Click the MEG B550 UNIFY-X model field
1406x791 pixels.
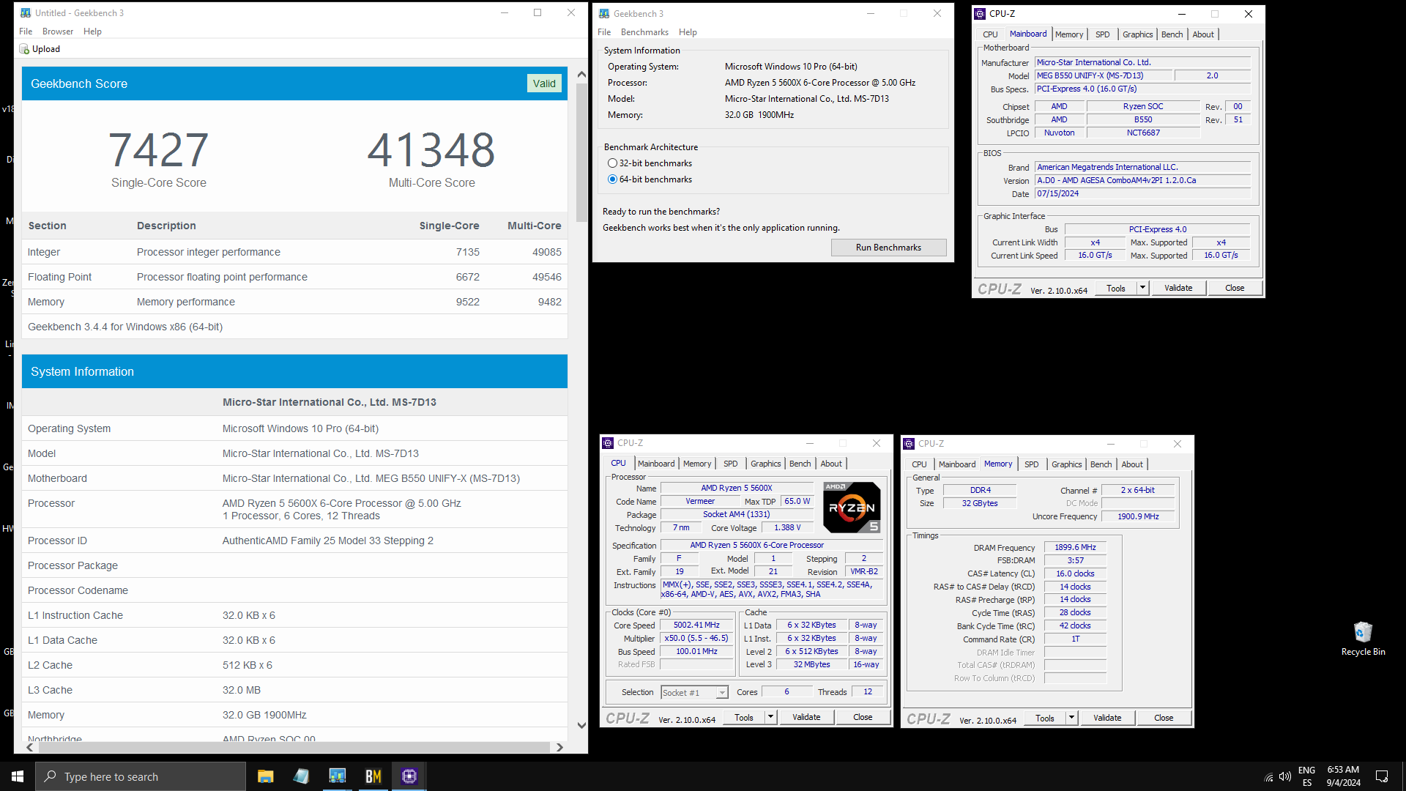point(1104,75)
